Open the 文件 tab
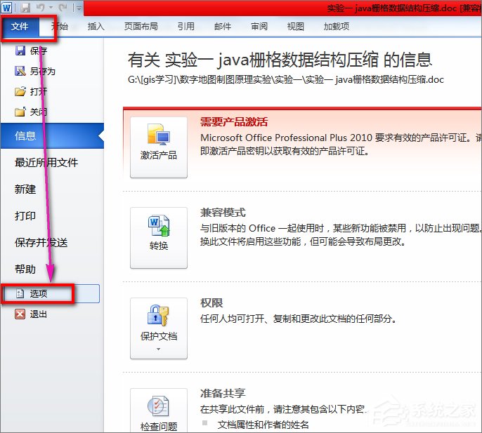 point(20,27)
